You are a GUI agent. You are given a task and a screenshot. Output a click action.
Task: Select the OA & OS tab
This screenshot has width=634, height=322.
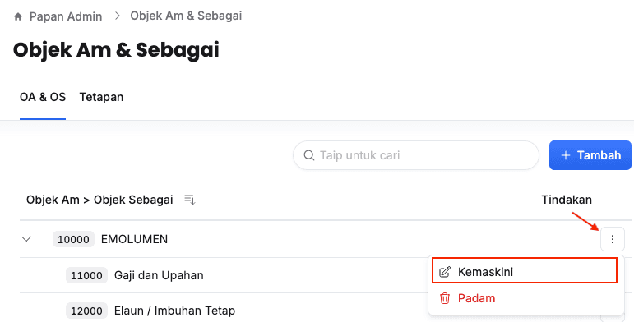click(43, 98)
